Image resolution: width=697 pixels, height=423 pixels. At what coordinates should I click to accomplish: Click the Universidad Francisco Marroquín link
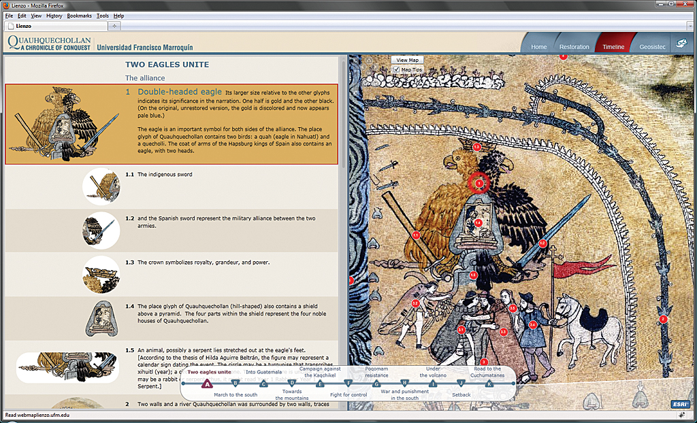(x=145, y=47)
